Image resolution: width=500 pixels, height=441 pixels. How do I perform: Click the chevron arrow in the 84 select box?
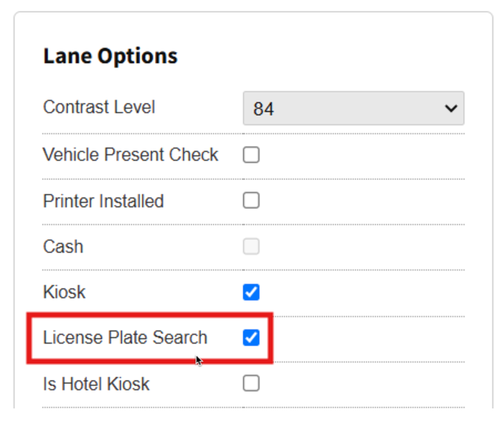coord(450,109)
